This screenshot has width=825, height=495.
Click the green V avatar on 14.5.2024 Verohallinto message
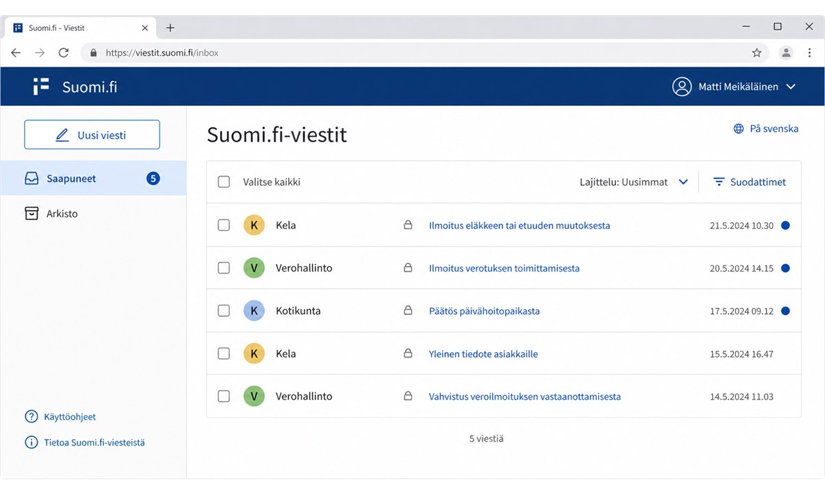tap(254, 397)
